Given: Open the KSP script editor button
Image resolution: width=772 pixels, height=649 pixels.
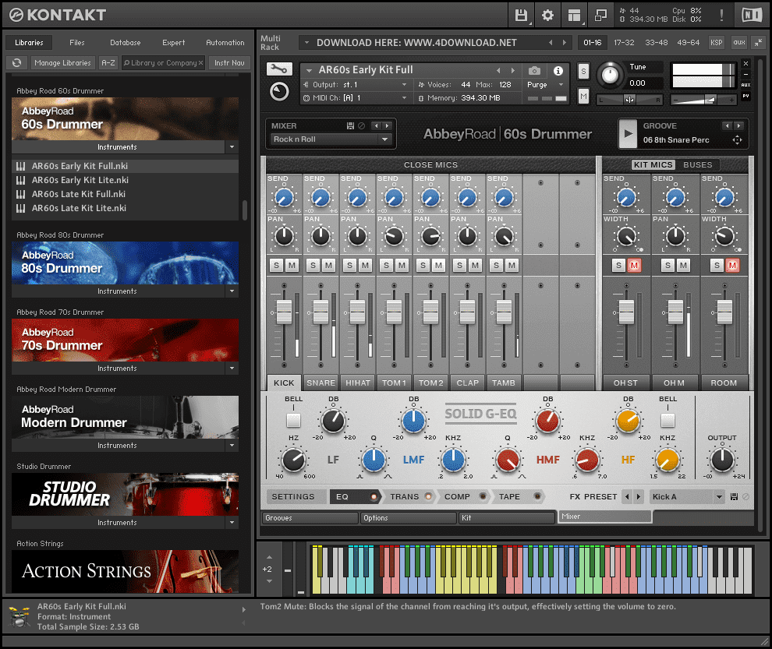Looking at the screenshot, I should (x=717, y=42).
